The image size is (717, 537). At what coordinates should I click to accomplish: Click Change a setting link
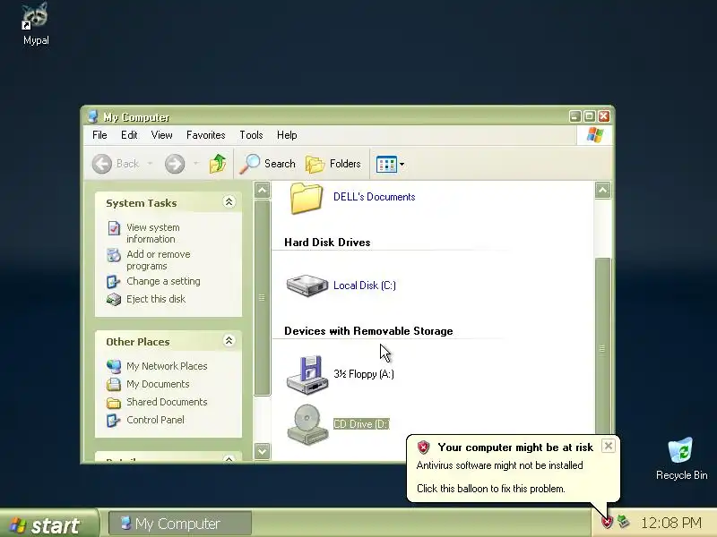(163, 281)
